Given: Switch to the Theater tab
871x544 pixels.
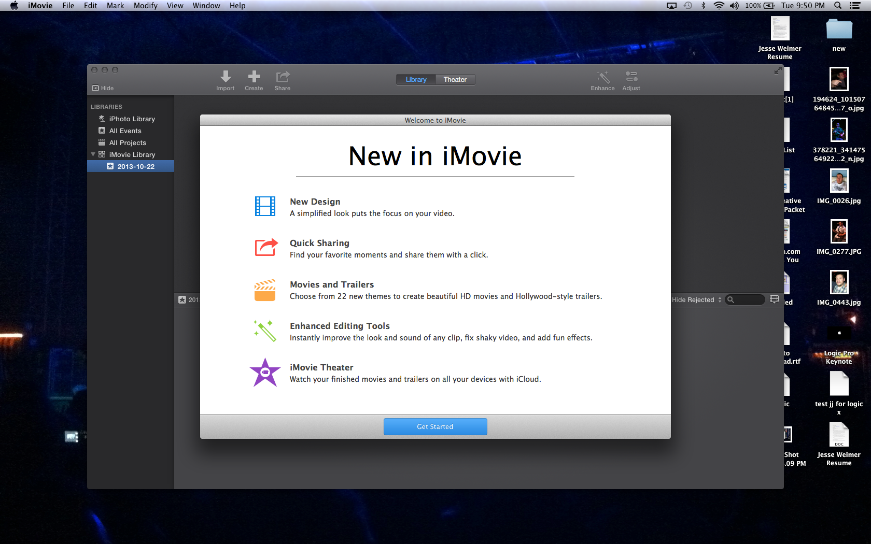Looking at the screenshot, I should pos(455,79).
